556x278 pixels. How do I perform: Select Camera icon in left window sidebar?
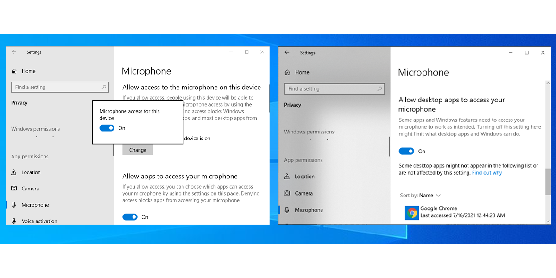(14, 189)
